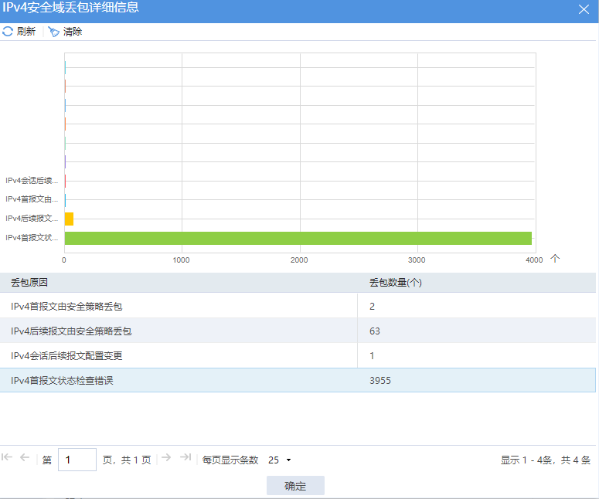Click chart label IPv4会话后续...
599x499 pixels.
click(32, 180)
